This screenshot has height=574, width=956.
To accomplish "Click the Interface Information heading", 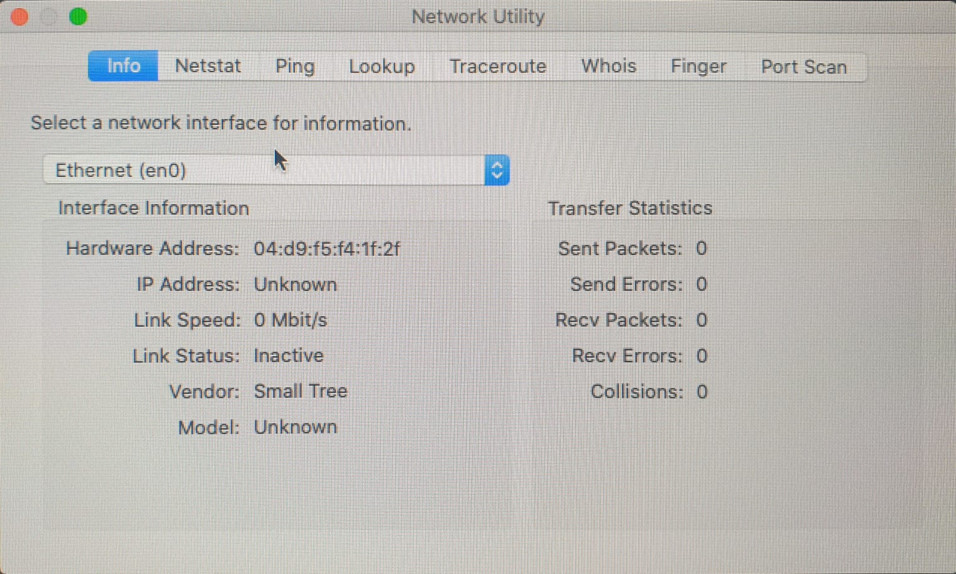I will pos(153,208).
